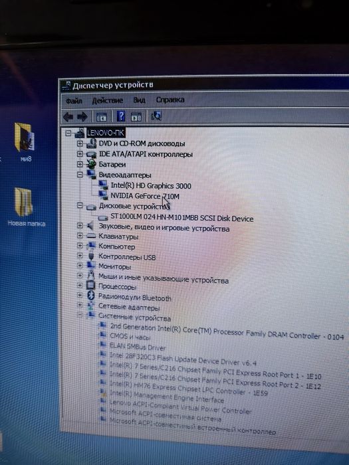Image resolution: width=349 pixels, height=465 pixels.
Task: Select the ELAN SMBus Driver entry
Action: [x=138, y=346]
